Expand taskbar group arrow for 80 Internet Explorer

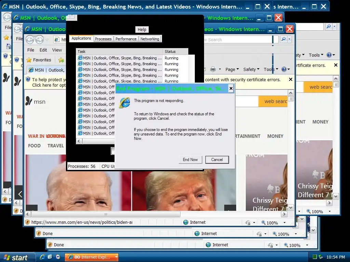point(116,257)
